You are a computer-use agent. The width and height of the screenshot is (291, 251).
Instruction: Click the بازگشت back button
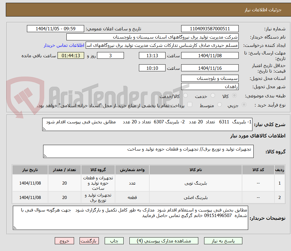tap(89, 241)
